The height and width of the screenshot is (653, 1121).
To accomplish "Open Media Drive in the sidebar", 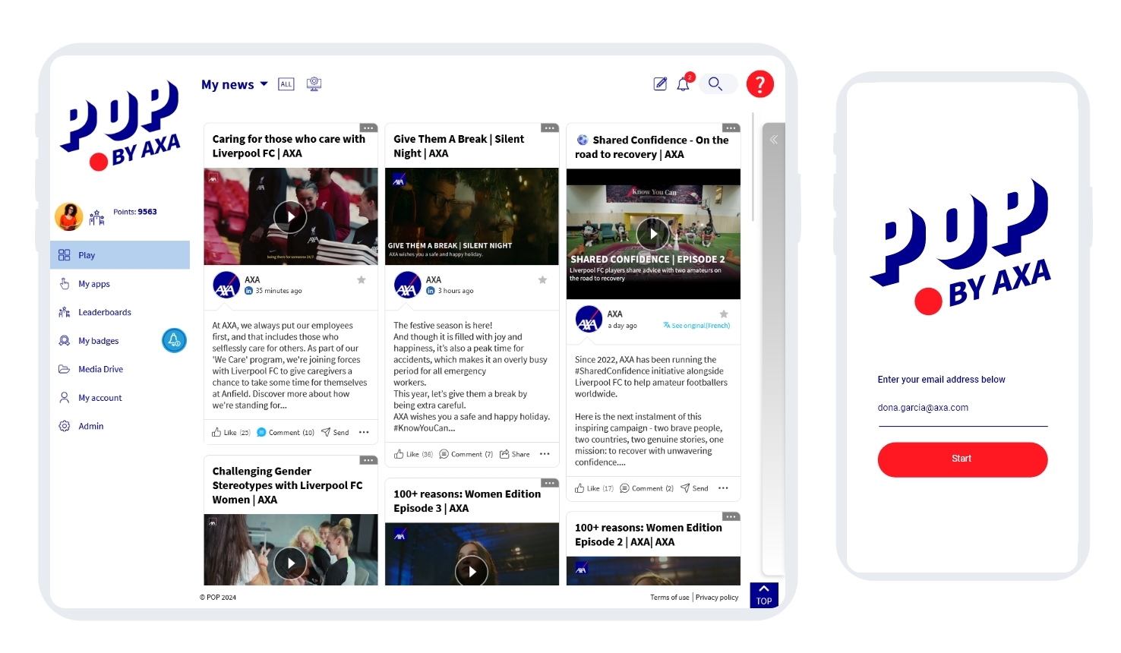I will pos(120,369).
